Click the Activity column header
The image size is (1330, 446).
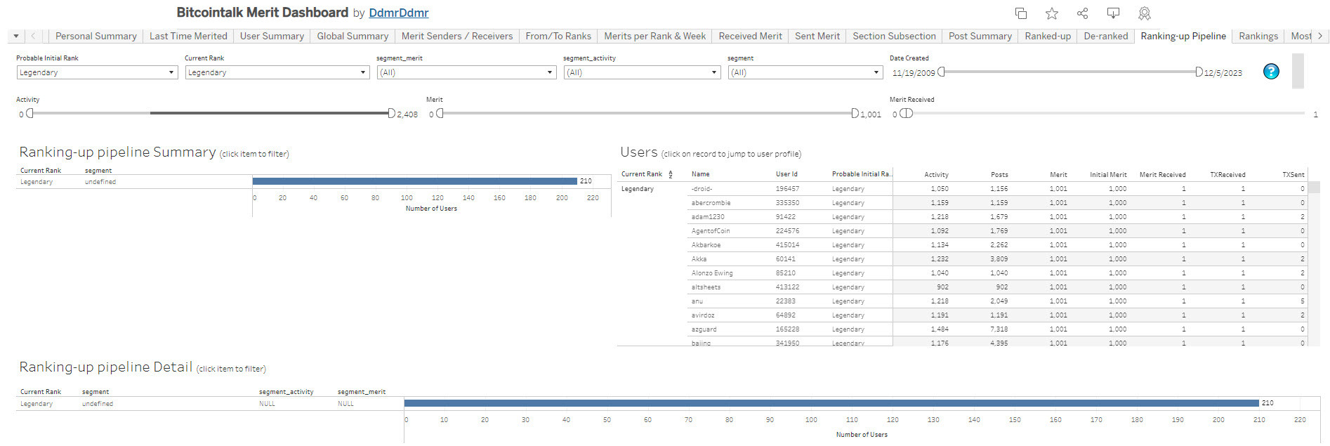936,174
